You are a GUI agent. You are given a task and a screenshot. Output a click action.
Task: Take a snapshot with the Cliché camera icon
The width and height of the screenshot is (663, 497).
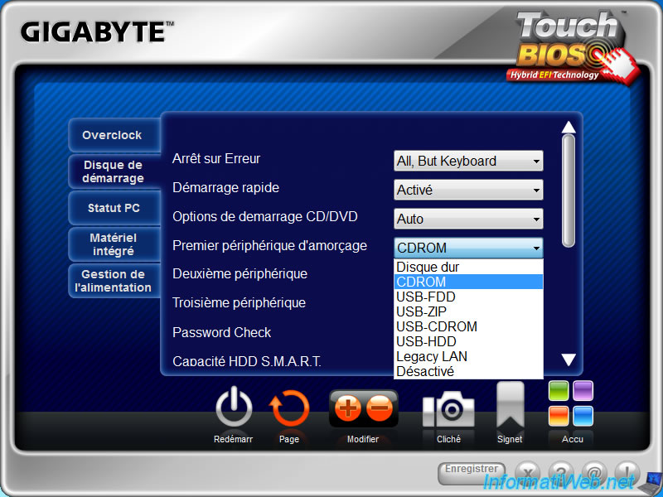448,408
